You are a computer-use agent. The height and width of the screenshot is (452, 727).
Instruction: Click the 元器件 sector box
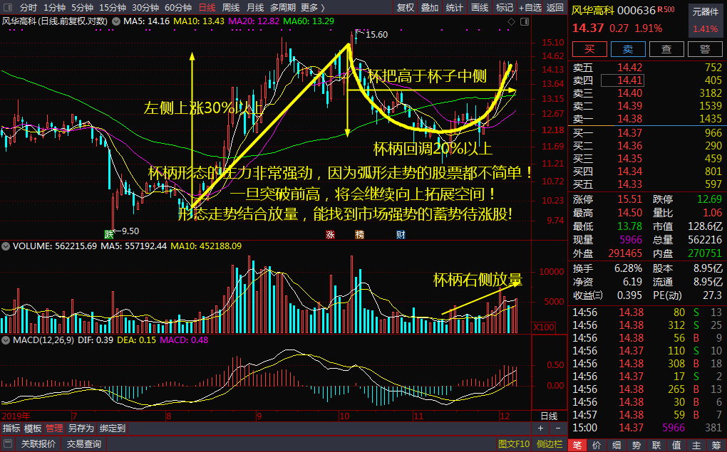(x=705, y=20)
